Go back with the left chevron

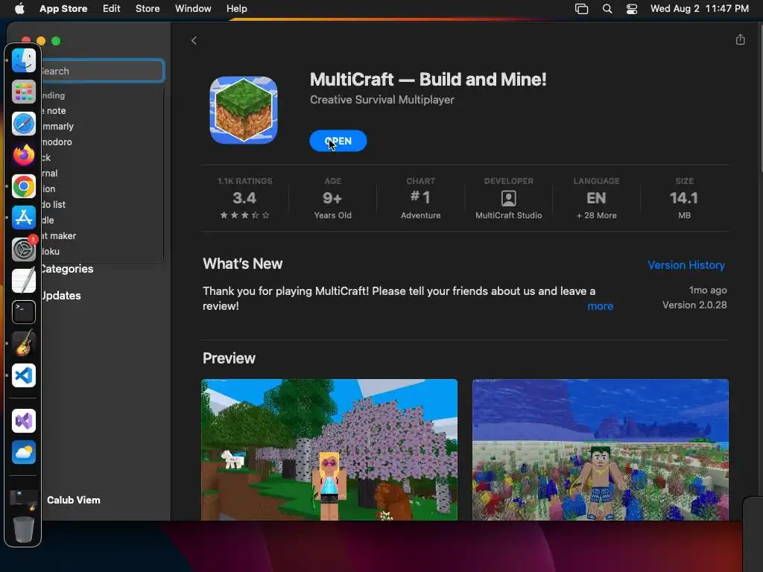[x=194, y=41]
